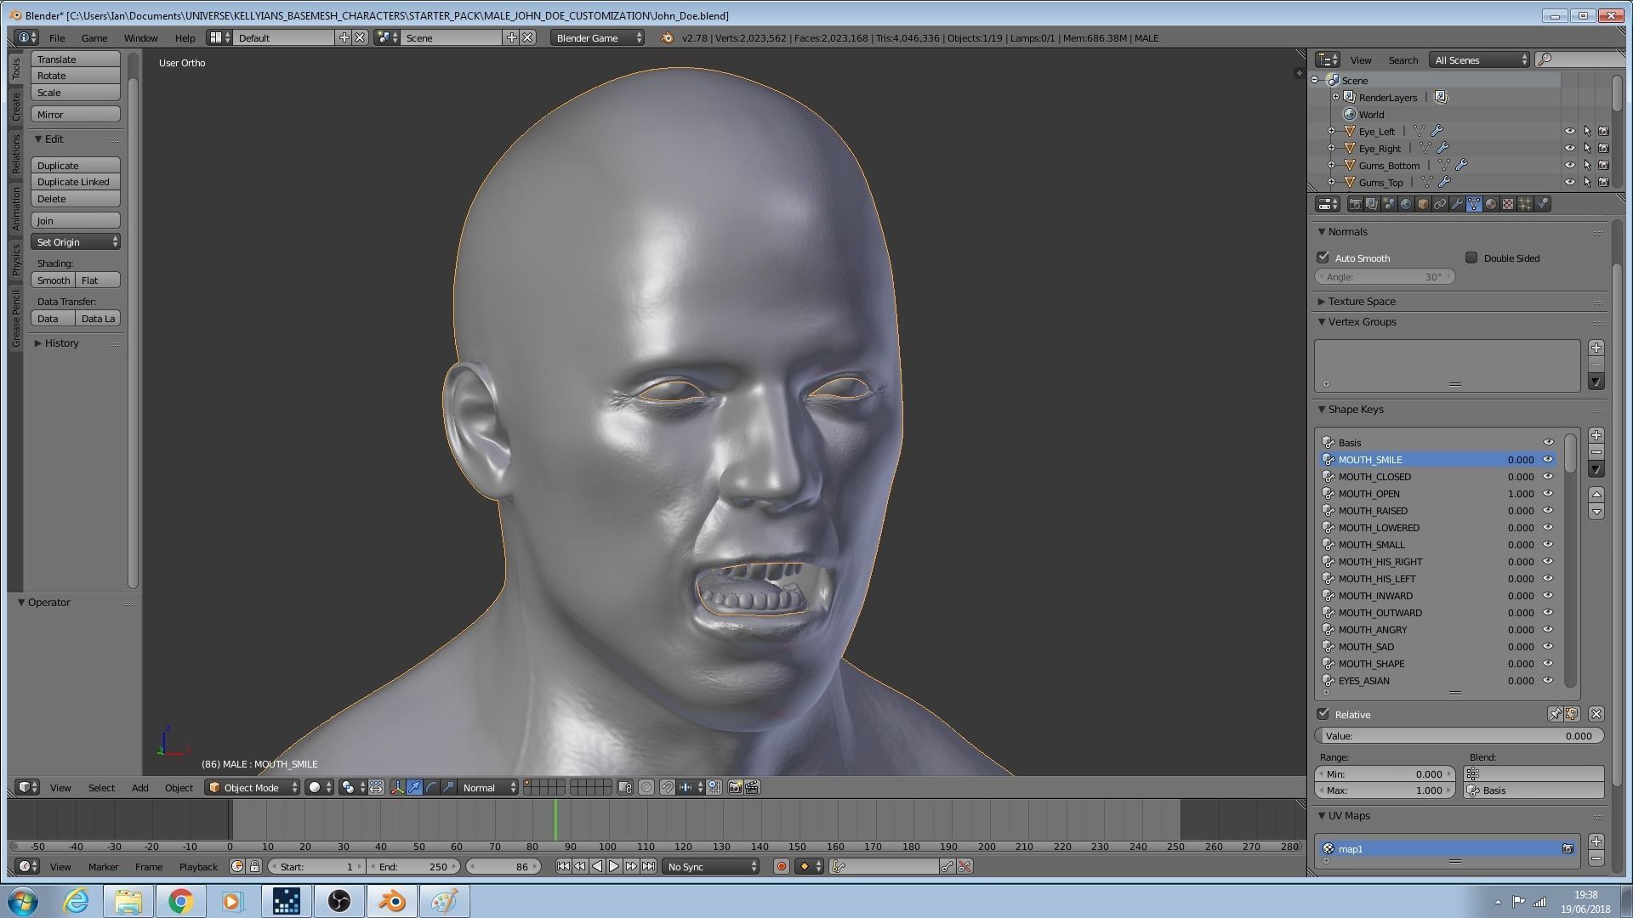Viewport: 1633px width, 918px height.
Task: Add a new shape key with plus button
Action: tap(1596, 435)
